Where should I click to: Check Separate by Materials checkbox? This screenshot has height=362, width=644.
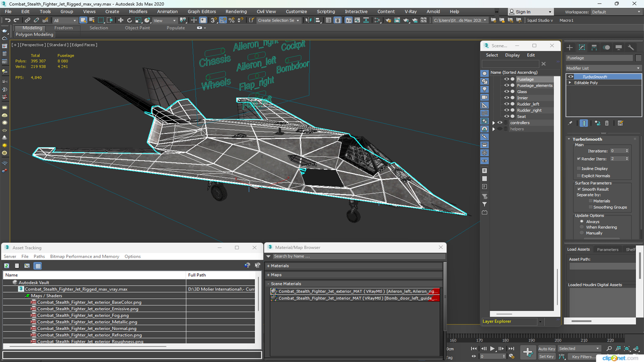591,201
